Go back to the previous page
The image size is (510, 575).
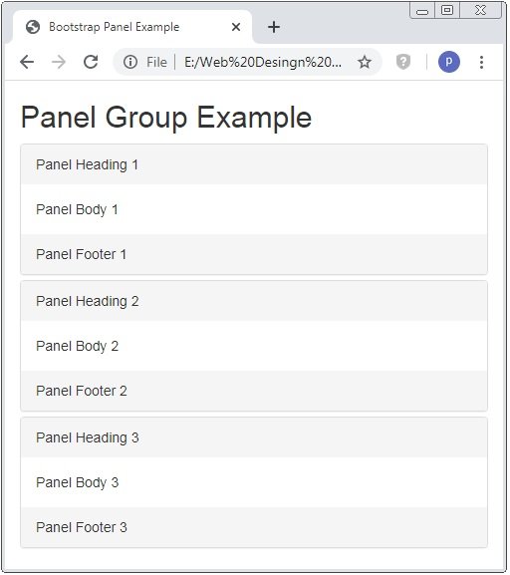tap(27, 62)
